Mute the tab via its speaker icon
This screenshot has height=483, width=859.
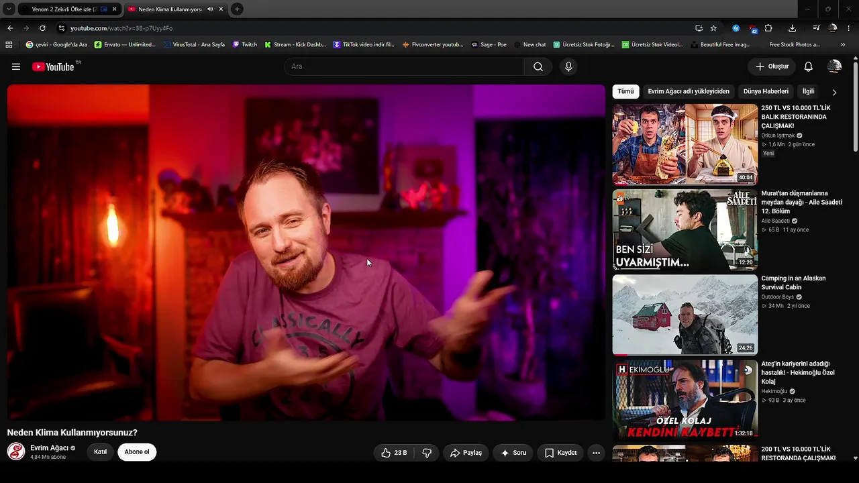point(210,9)
